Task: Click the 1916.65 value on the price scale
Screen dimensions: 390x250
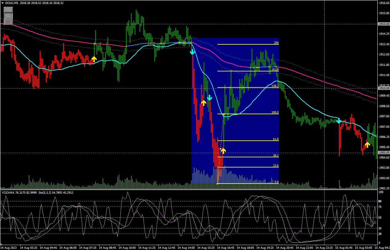Action: pyautogui.click(x=384, y=3)
